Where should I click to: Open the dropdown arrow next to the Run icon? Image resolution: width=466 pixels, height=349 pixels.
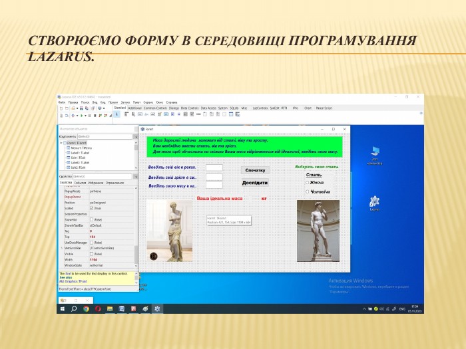tap(85, 116)
